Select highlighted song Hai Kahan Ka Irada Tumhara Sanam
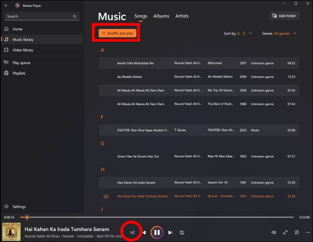Screen dimensions: 313x242 click(199, 197)
